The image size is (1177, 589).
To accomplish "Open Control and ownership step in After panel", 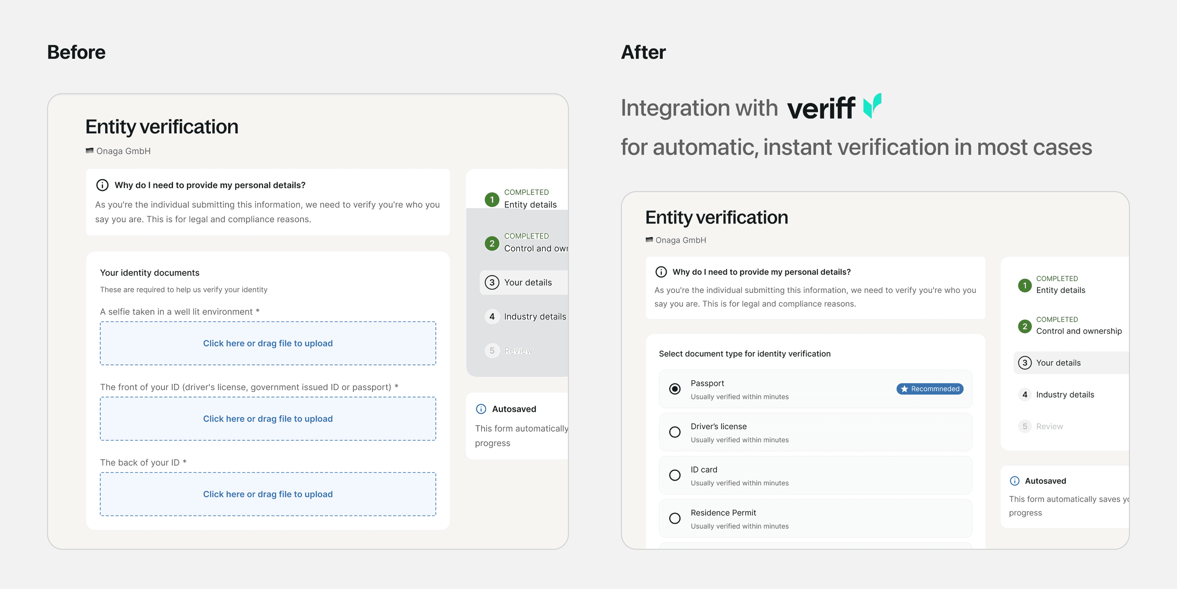I will [1079, 331].
